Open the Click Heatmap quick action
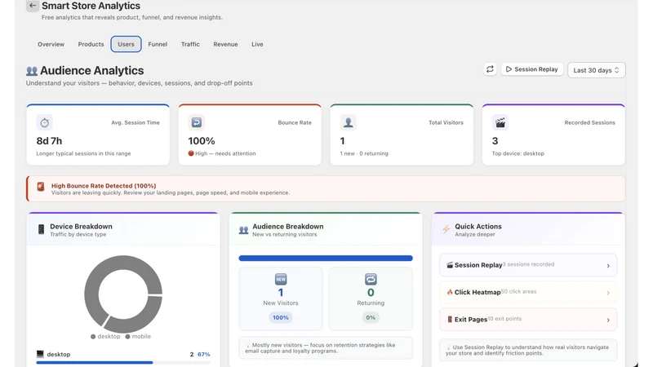Image resolution: width=653 pixels, height=367 pixels. click(x=528, y=292)
